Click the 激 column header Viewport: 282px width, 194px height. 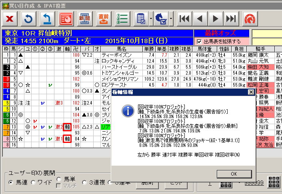(x=59, y=49)
